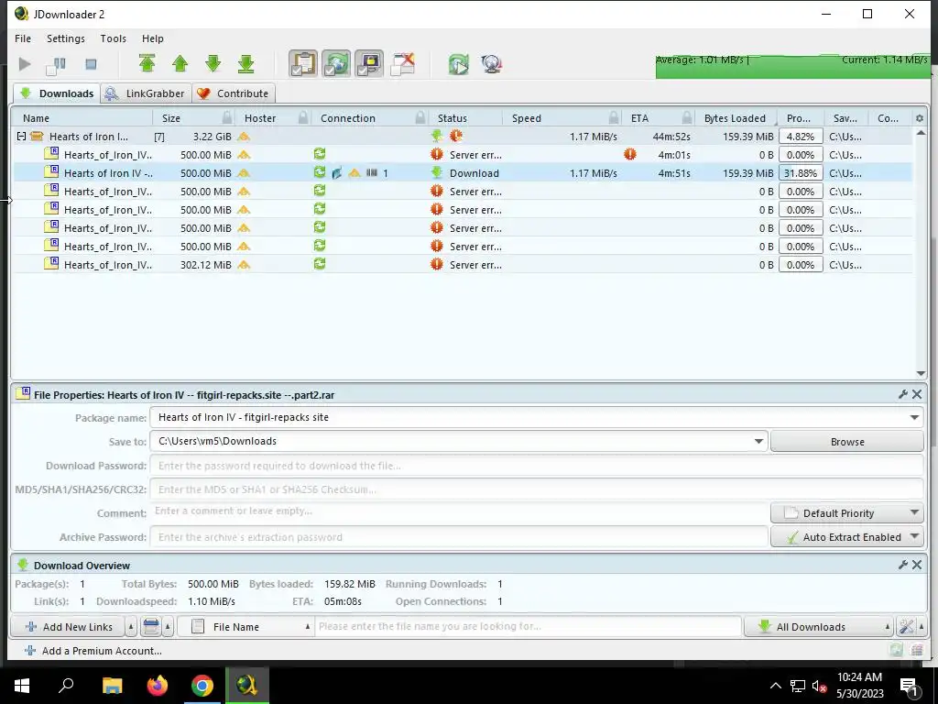The width and height of the screenshot is (938, 704).
Task: Open Download Overview wrench settings
Action: pos(903,565)
